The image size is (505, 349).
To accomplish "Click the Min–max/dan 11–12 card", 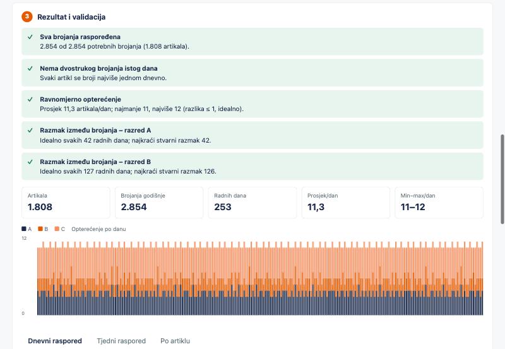I will pos(439,203).
